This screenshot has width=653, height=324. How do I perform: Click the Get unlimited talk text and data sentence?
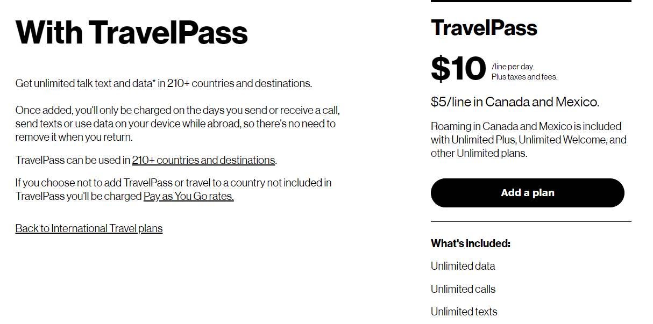[x=163, y=83]
